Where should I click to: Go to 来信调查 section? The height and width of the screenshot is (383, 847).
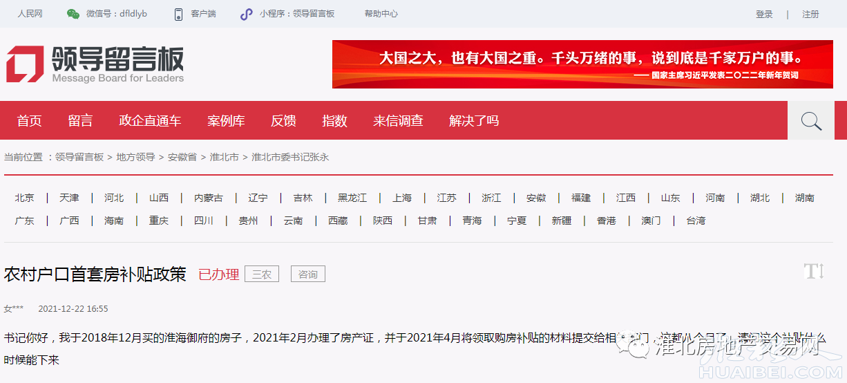tap(398, 121)
